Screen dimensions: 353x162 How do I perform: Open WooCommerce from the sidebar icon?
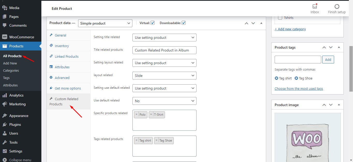coord(5,37)
